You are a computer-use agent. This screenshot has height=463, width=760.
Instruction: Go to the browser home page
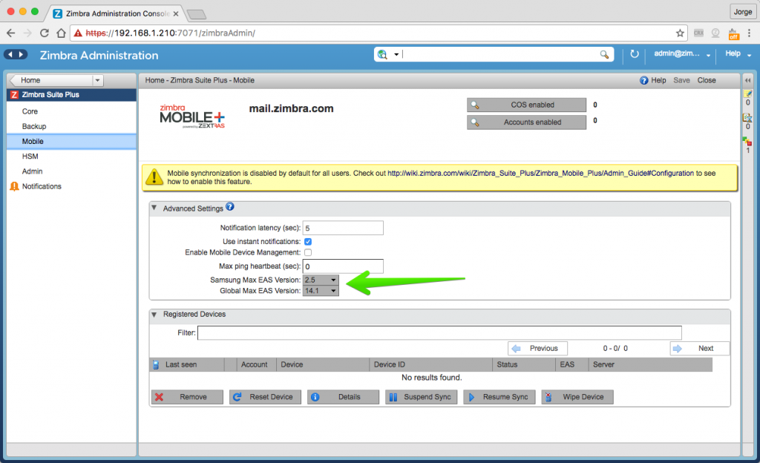click(61, 33)
